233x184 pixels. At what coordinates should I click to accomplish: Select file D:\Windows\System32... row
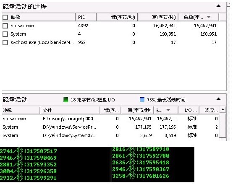point(70,135)
